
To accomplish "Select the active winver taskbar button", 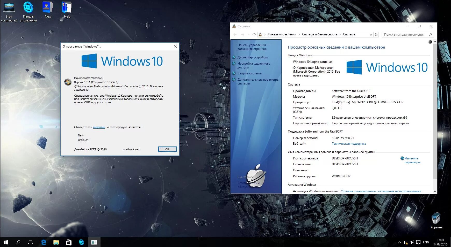I will pos(94,242).
